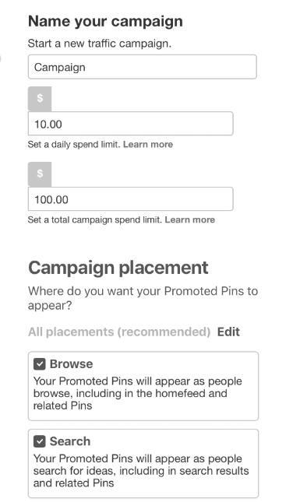Click the Name your campaign heading
300x502 pixels.
coord(105,22)
